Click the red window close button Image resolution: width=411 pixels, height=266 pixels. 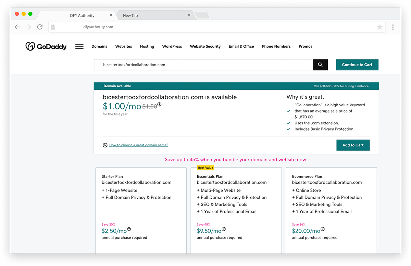click(17, 14)
